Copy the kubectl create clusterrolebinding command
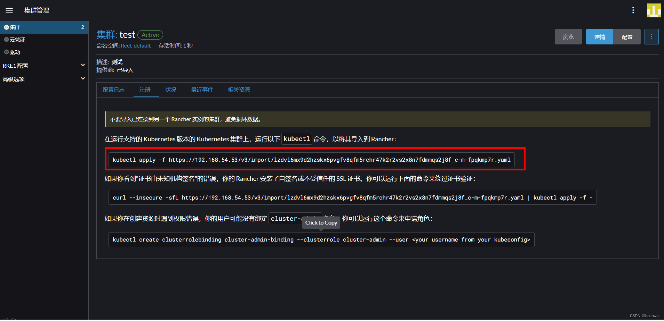 point(321,240)
